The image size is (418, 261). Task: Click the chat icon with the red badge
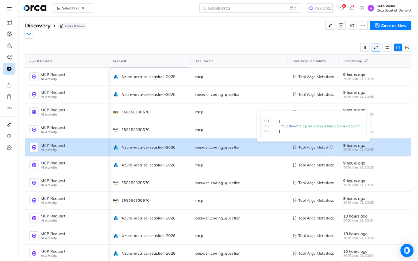pyautogui.click(x=341, y=8)
